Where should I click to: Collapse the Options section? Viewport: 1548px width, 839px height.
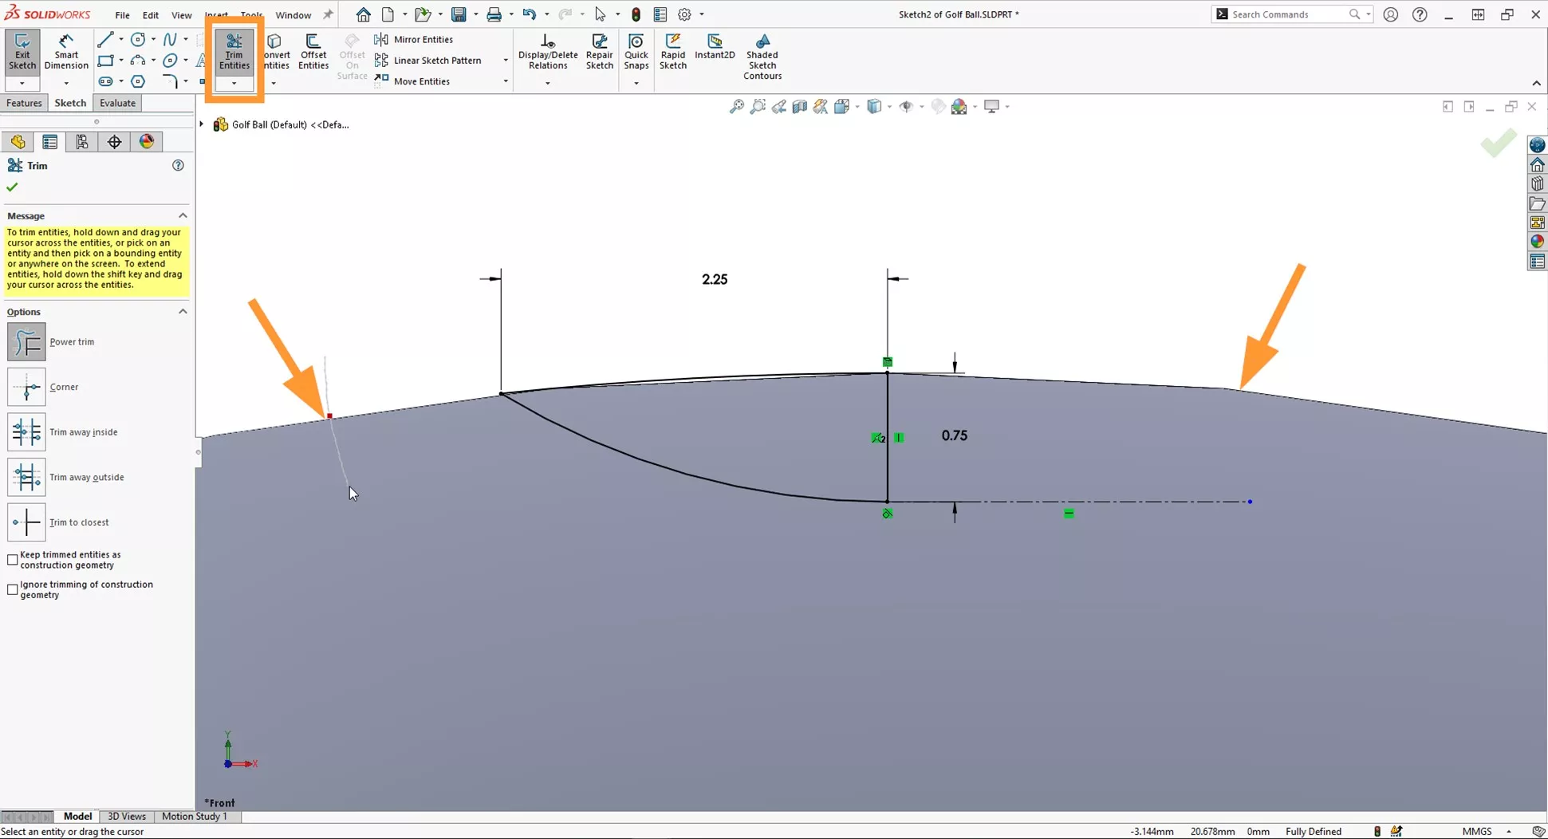pyautogui.click(x=183, y=312)
